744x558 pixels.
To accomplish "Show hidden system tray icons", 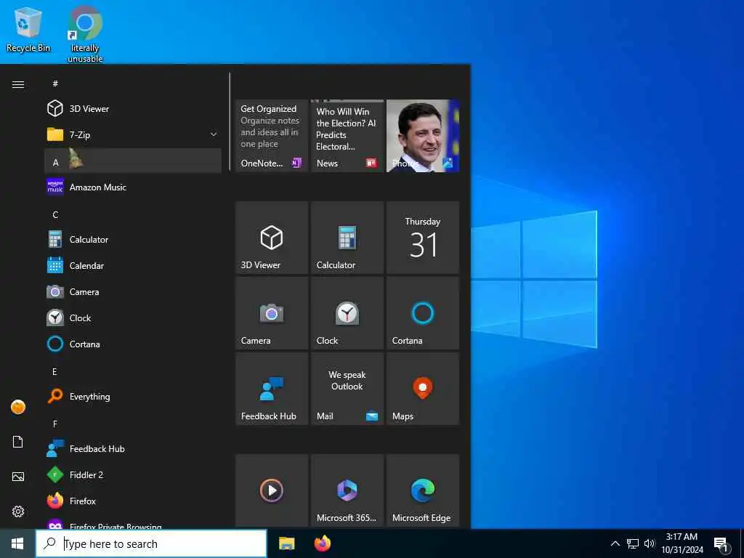I will point(615,543).
